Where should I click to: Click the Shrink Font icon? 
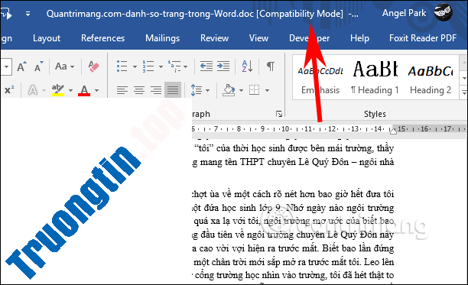click(x=38, y=66)
